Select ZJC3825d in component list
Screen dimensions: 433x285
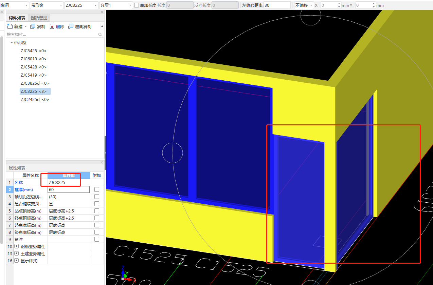35,83
